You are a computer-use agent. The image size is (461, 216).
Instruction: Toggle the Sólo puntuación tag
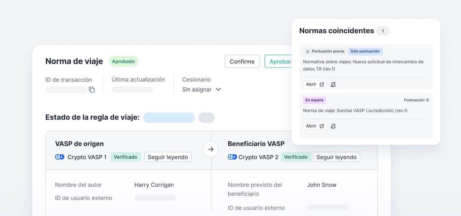[x=365, y=51]
